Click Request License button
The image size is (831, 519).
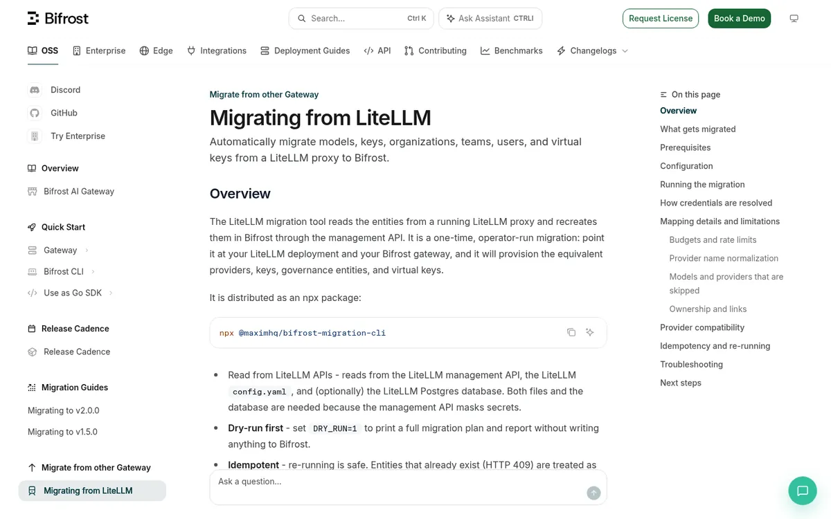click(x=661, y=19)
